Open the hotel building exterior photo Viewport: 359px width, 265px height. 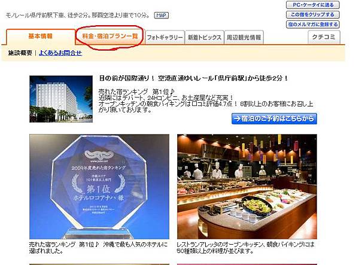point(61,99)
